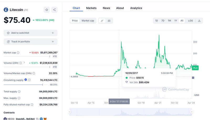Download chart data icon
The image size is (210, 120).
pyautogui.click(x=199, y=21)
